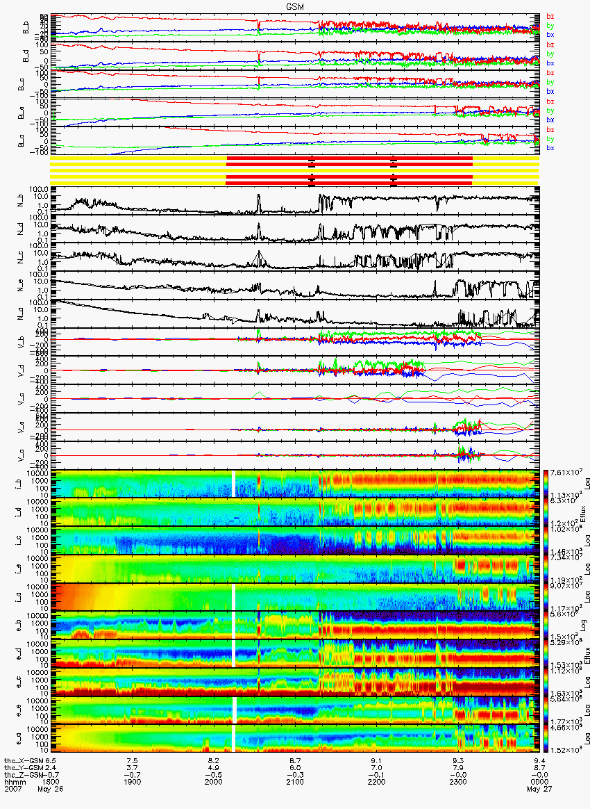Viewport: 590px width, 809px height.
Task: Click the bx legend label of B_d panel
Action: pos(550,63)
